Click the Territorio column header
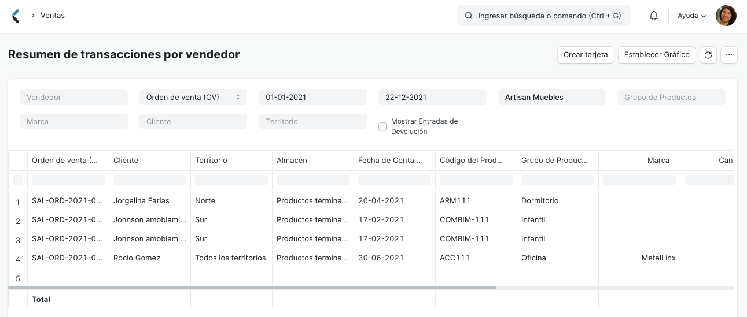Screen dimensions: 747x317 point(231,160)
